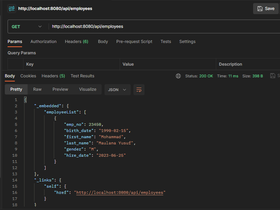This screenshot has height=210, width=280.
Task: Click the globe network information icon
Action: pyautogui.click(x=178, y=76)
